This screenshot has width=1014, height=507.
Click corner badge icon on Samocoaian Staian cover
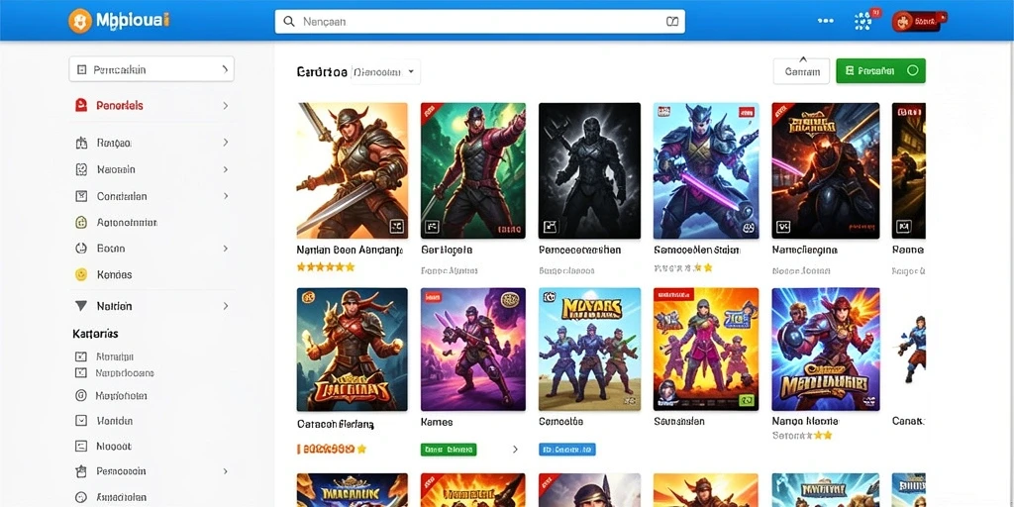(748, 227)
